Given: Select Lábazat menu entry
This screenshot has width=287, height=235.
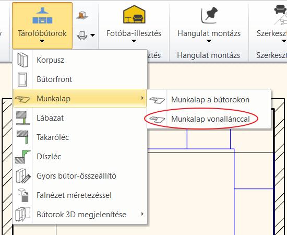Looking at the screenshot, I should (x=80, y=118).
